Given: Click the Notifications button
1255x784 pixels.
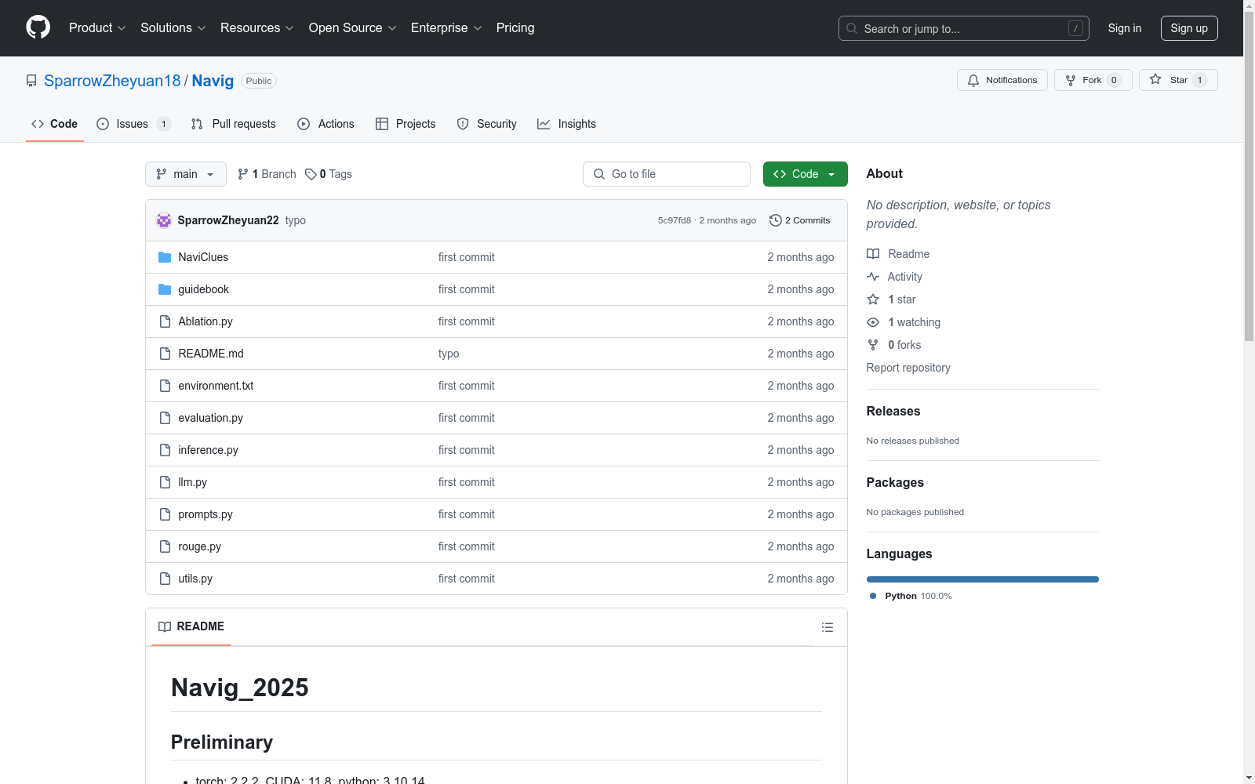Looking at the screenshot, I should pyautogui.click(x=1002, y=80).
